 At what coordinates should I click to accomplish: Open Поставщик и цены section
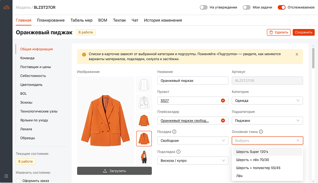[x=35, y=67]
